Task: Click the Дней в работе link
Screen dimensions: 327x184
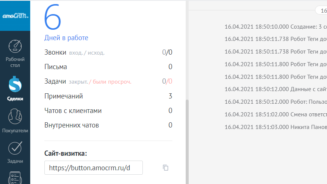Action: tap(66, 38)
